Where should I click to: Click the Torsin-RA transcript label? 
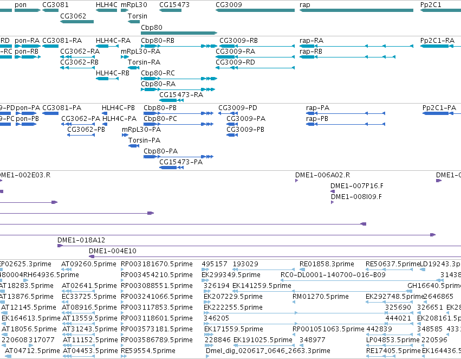point(144,62)
